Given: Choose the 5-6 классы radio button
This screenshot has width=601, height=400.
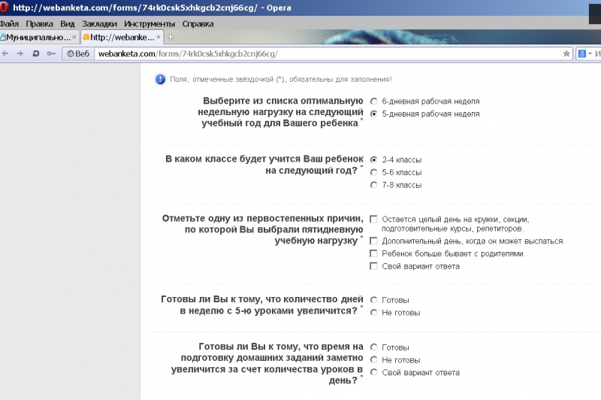Looking at the screenshot, I should (373, 172).
